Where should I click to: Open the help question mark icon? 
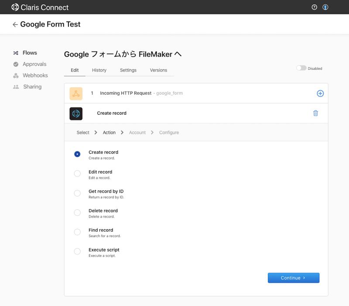(x=314, y=7)
